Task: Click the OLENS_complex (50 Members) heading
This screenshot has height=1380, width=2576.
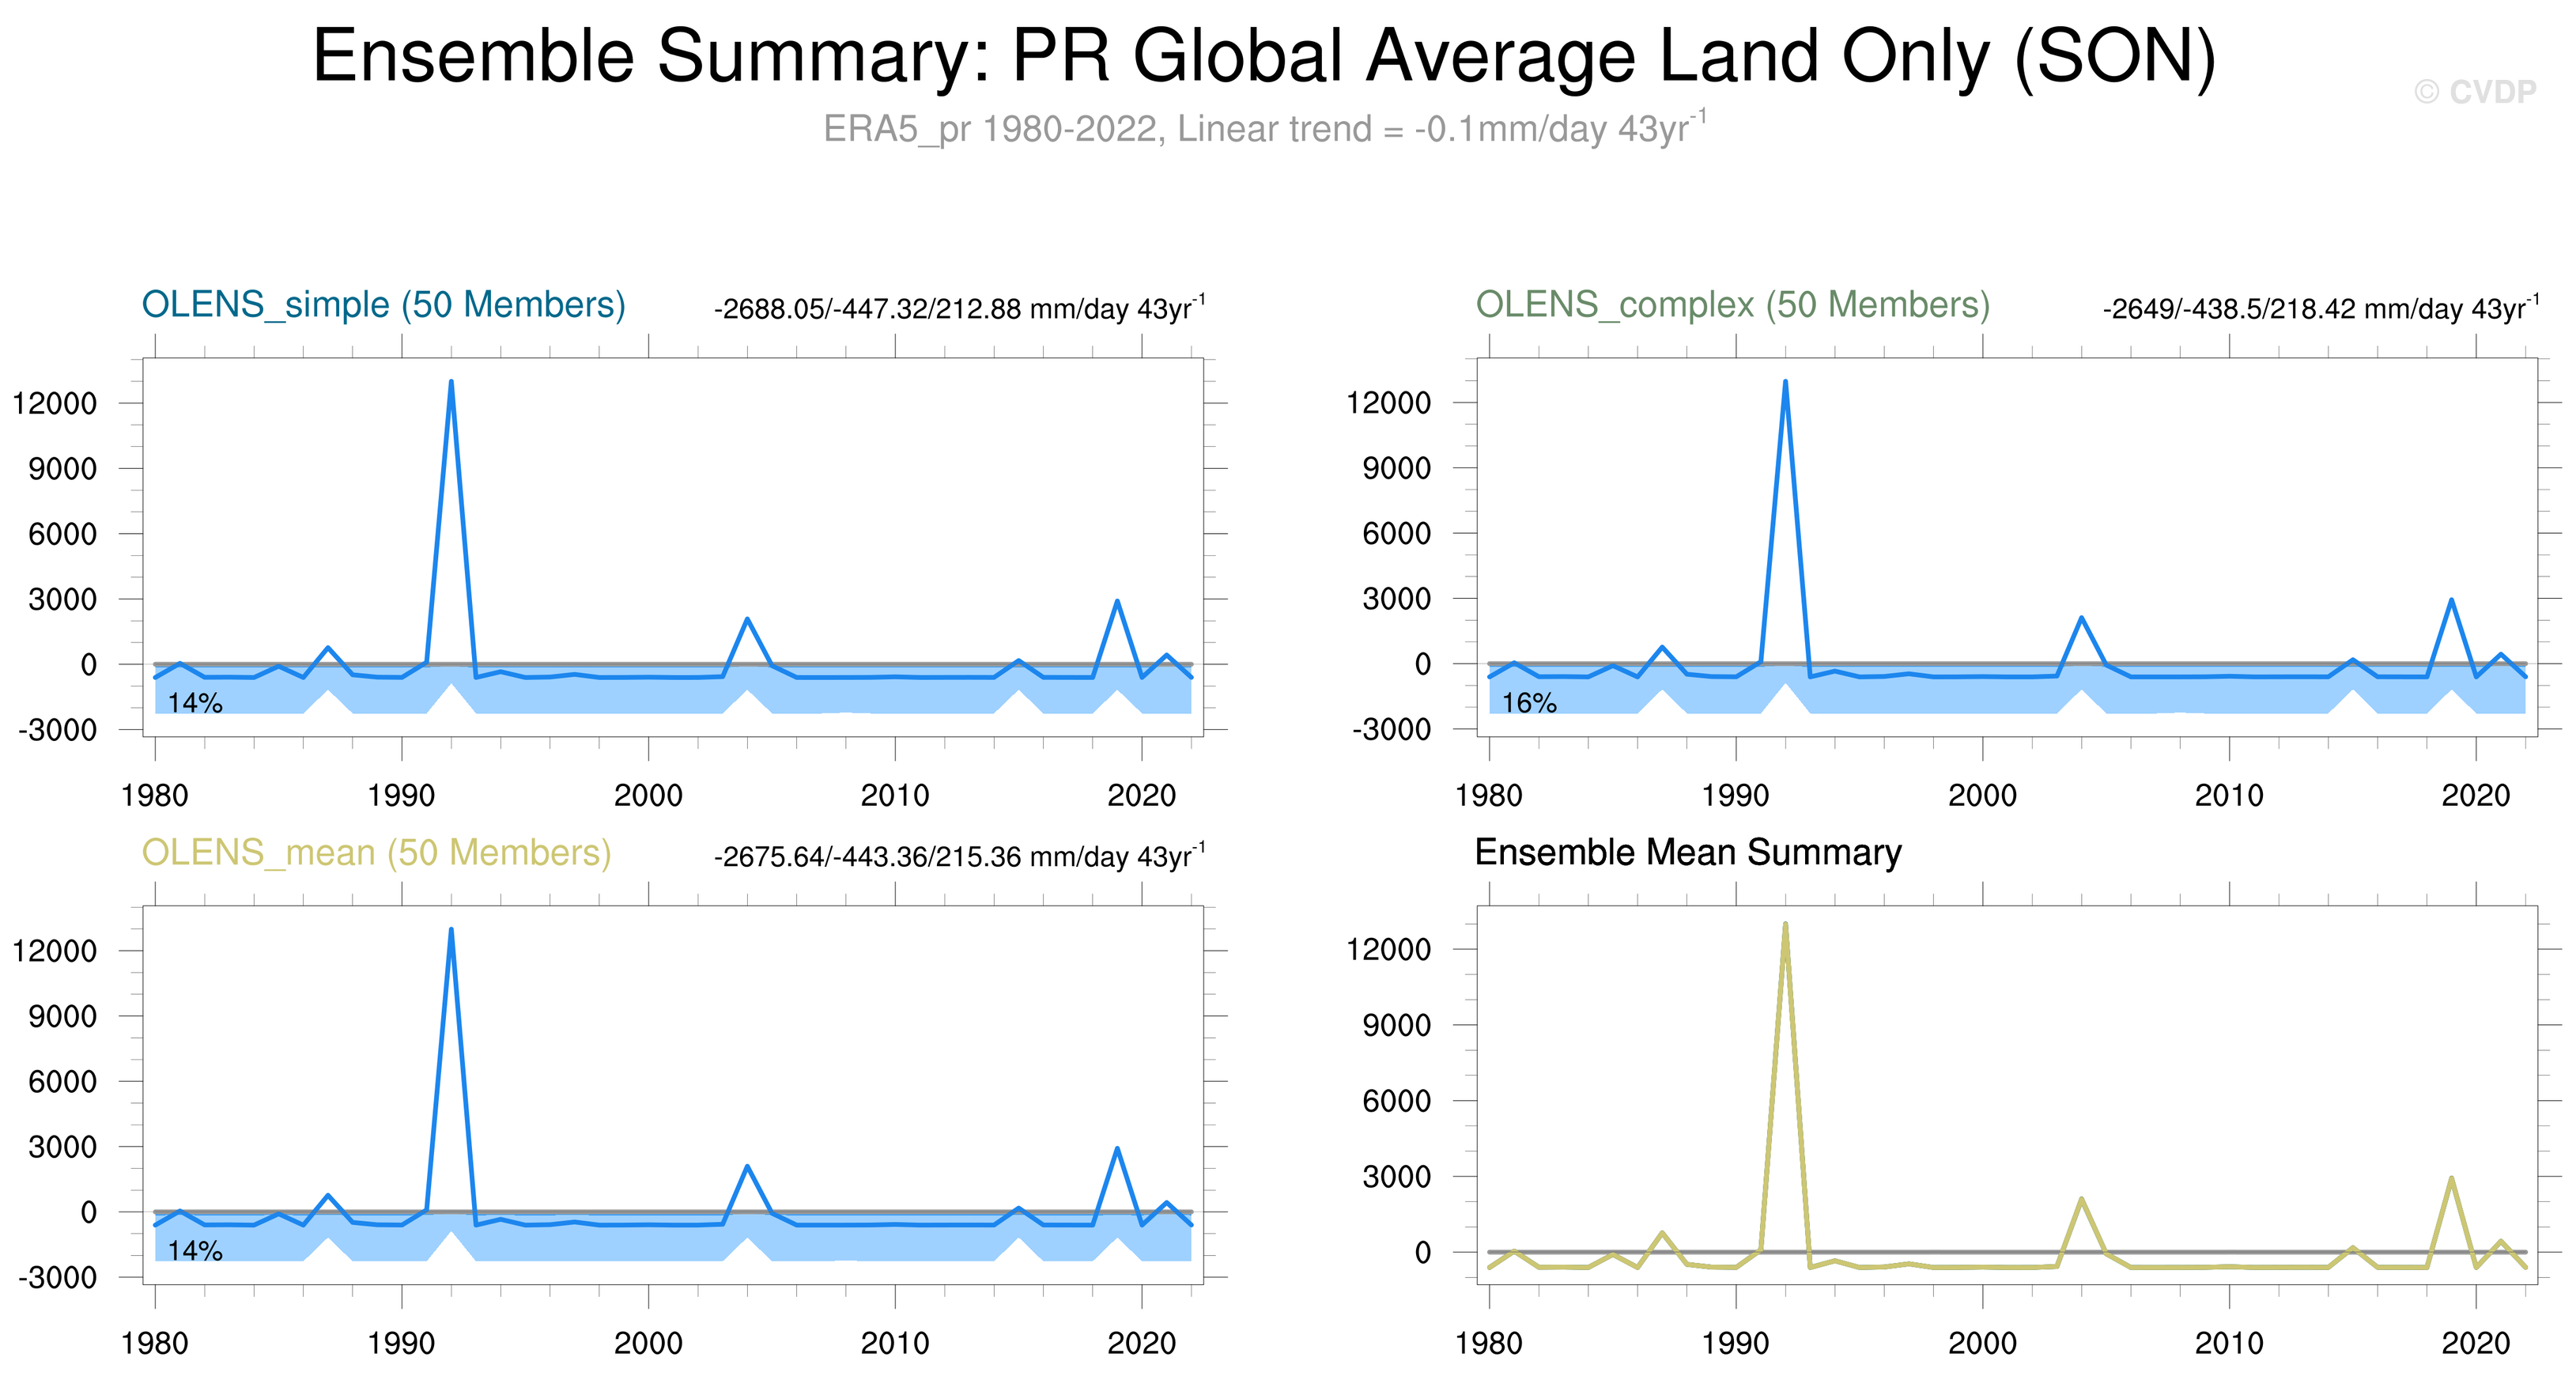Action: pyautogui.click(x=1732, y=304)
